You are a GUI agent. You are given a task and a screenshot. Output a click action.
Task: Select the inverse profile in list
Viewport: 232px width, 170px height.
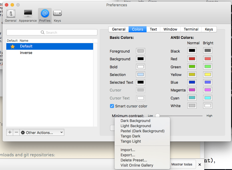(x=26, y=53)
